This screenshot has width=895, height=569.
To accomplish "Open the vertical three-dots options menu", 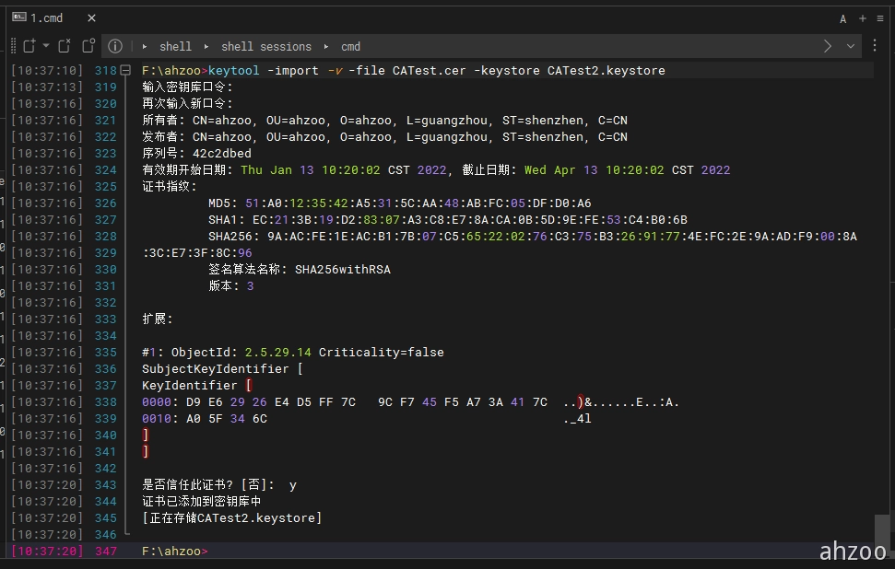I will (875, 46).
